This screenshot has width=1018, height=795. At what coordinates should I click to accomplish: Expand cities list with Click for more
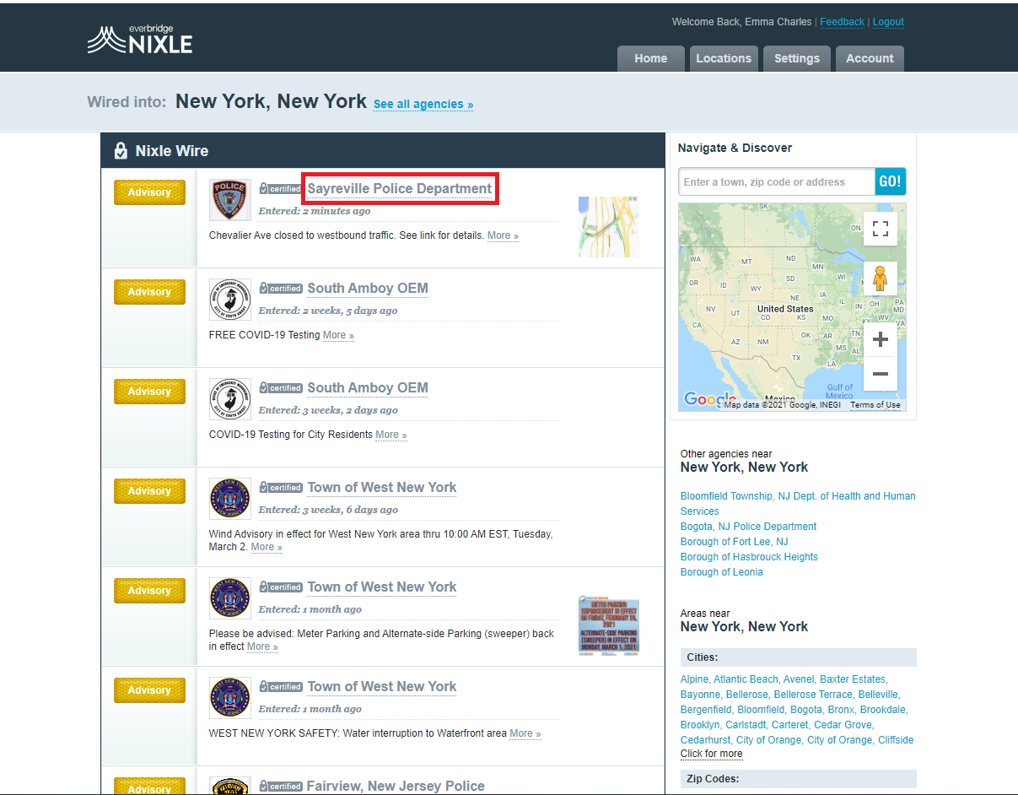click(711, 754)
